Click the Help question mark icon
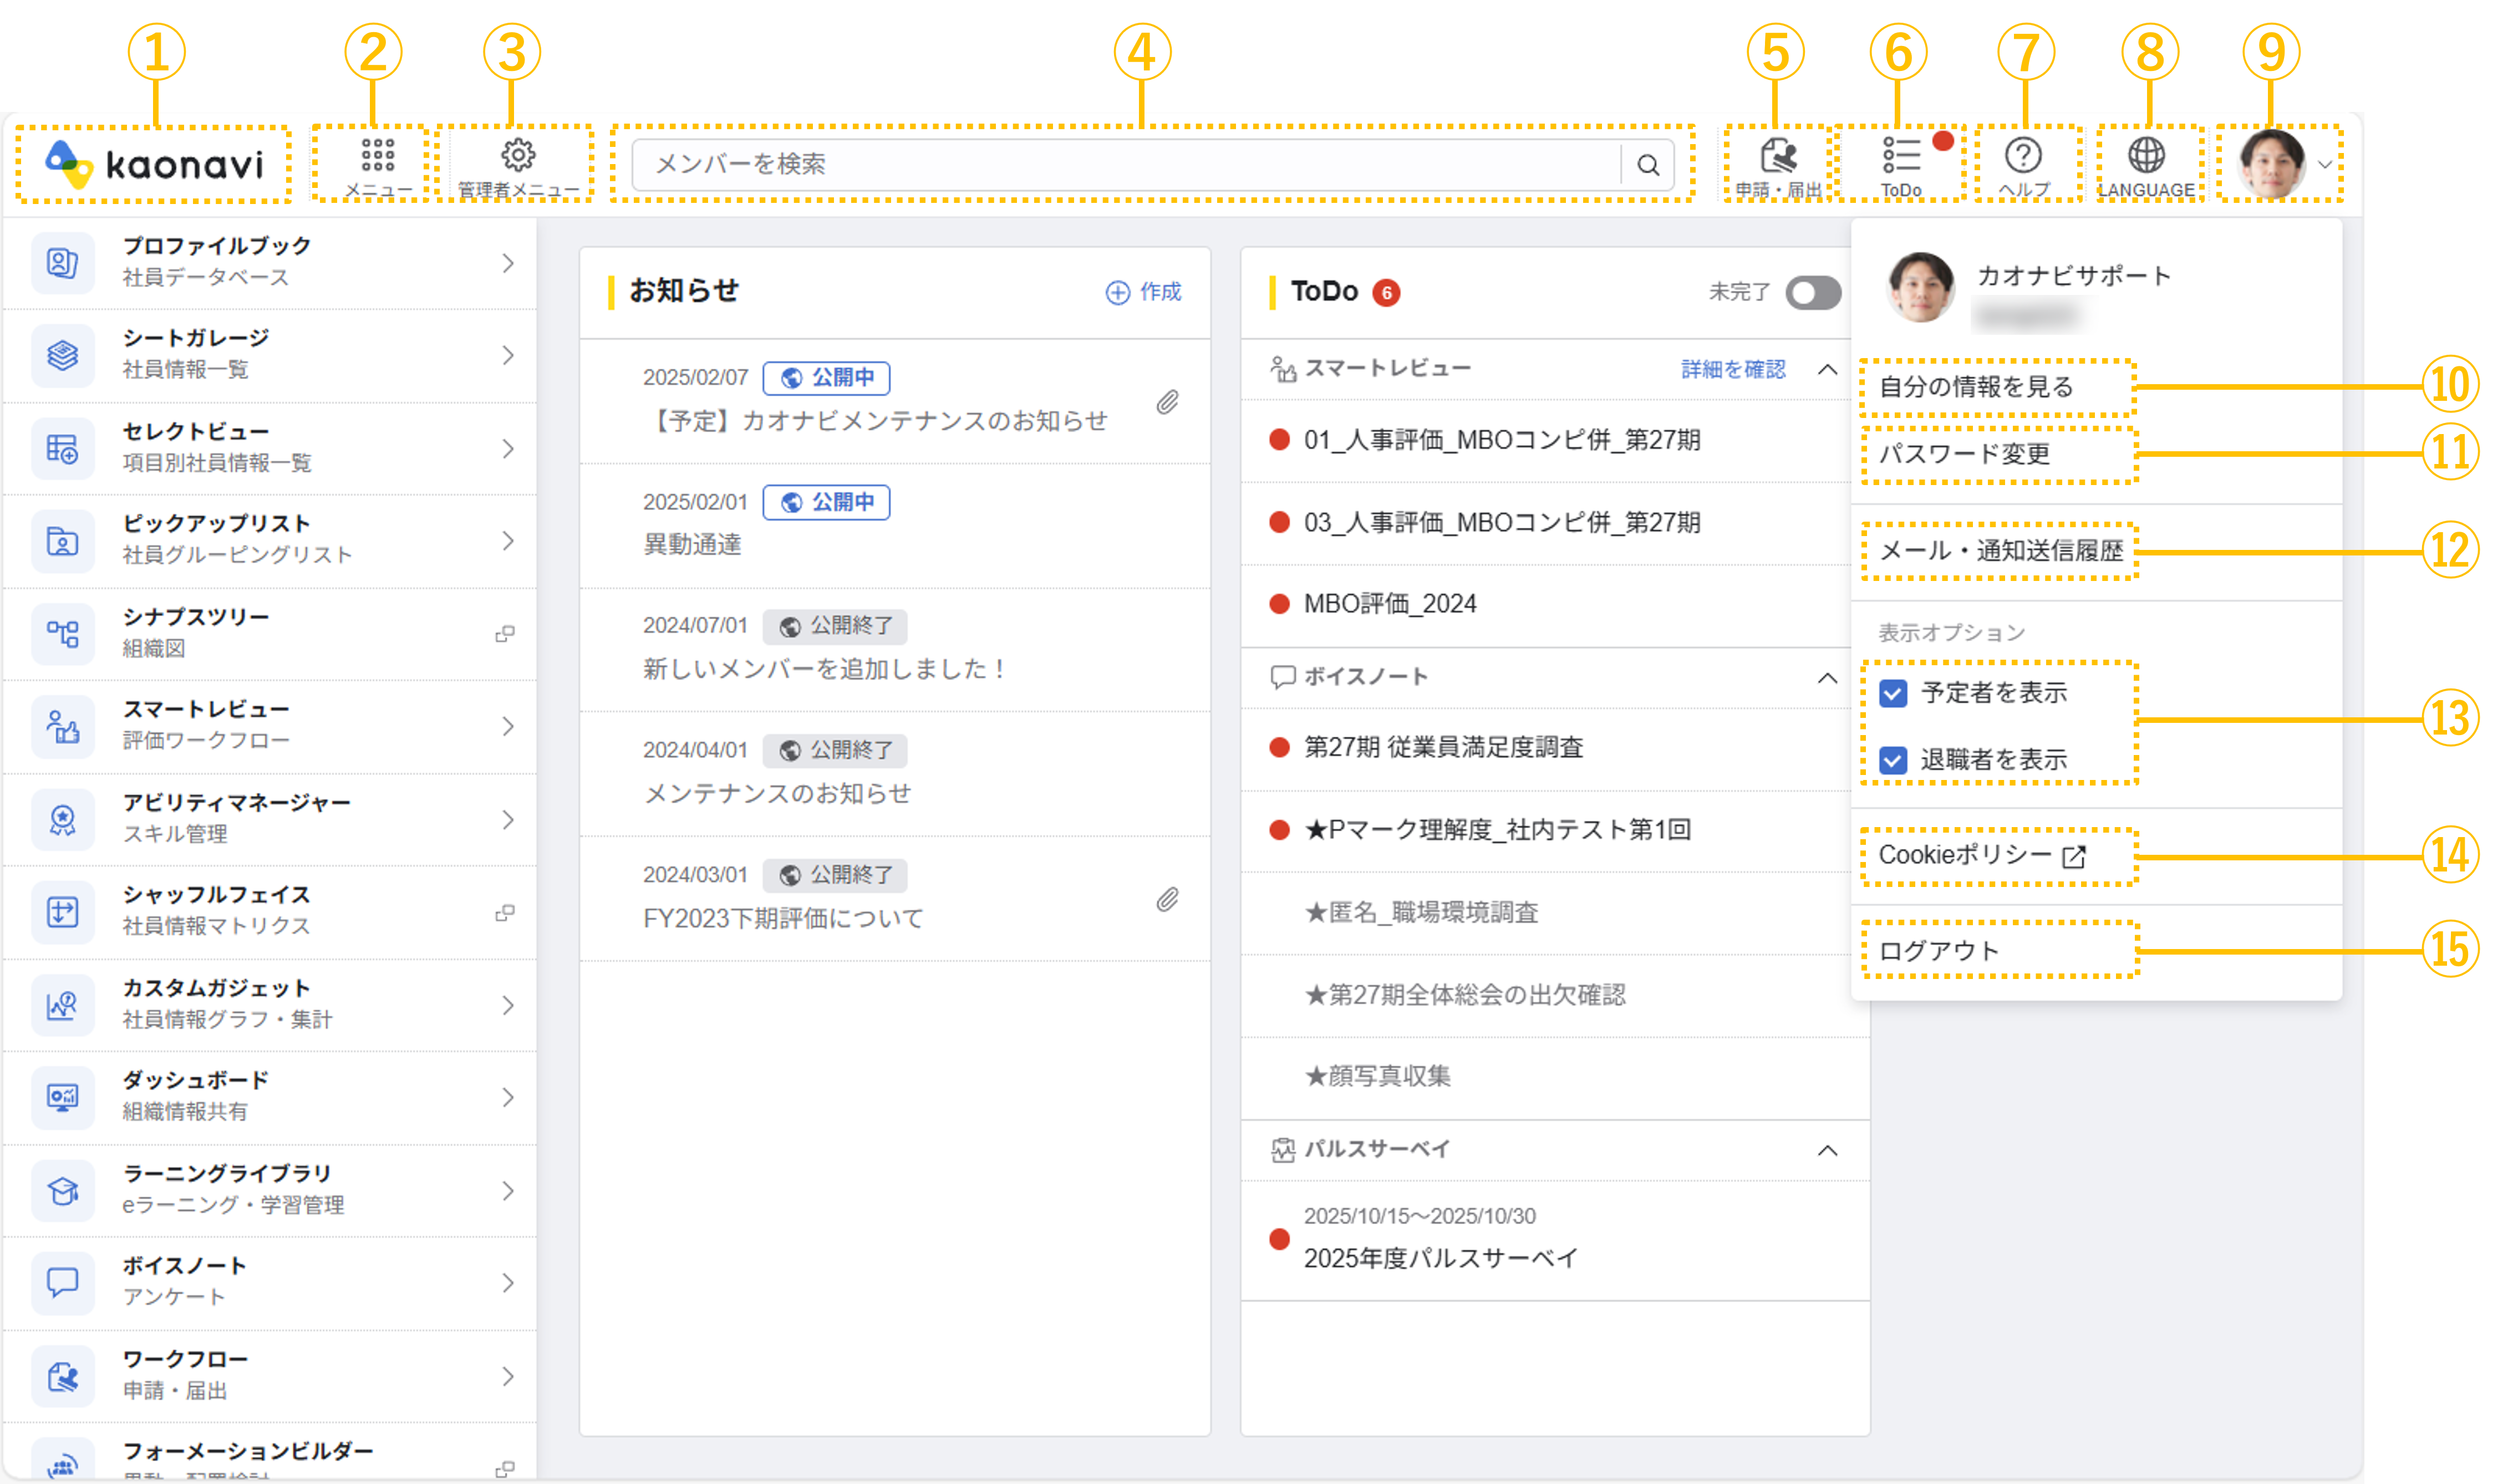The image size is (2518, 1484). click(x=2023, y=156)
